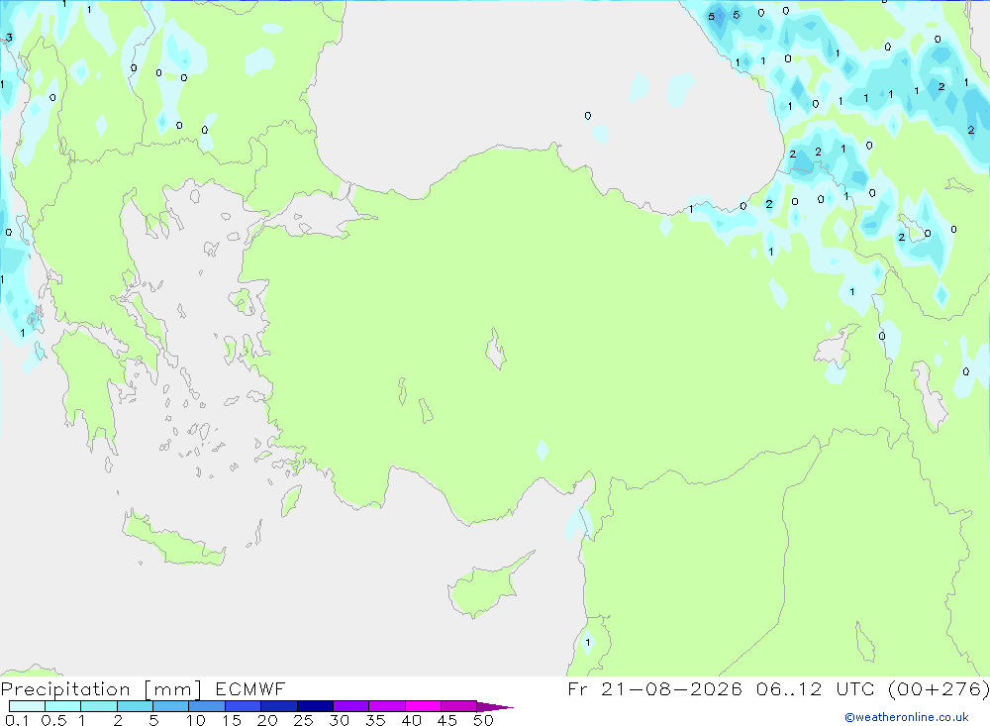This screenshot has height=726, width=990.
Task: Click the "50" legend scale label
Action: pyautogui.click(x=484, y=720)
